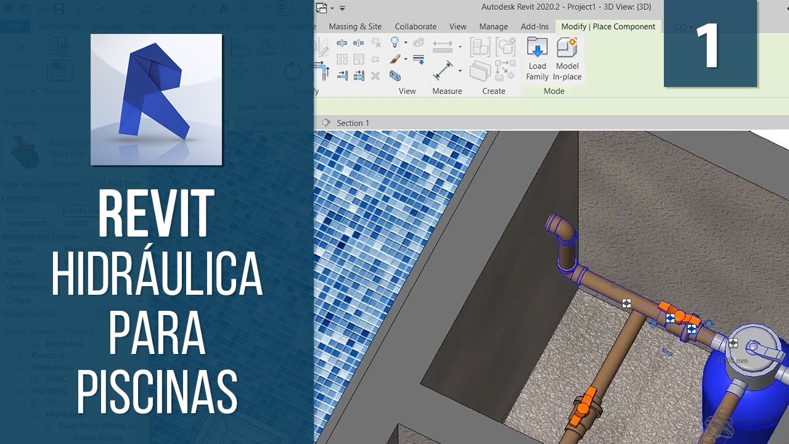789x444 pixels.
Task: Open the Structure ribbon tab
Action: click(x=109, y=27)
